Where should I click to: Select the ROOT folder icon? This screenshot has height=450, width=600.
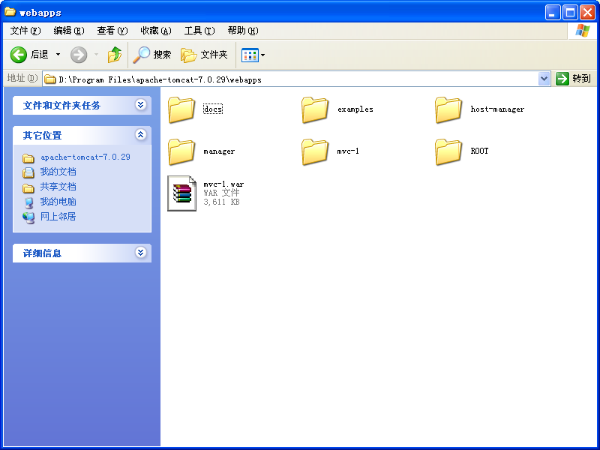448,151
